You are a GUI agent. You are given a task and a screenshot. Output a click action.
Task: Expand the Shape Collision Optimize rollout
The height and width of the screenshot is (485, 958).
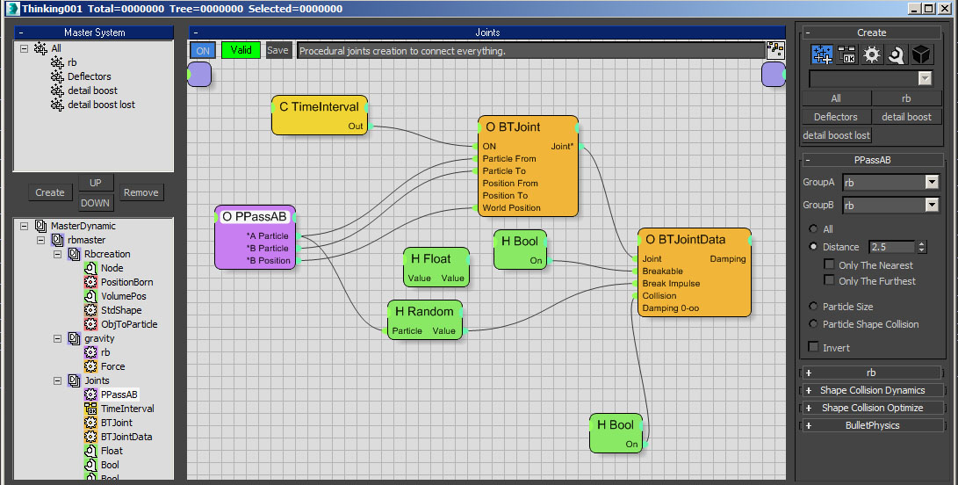pos(871,408)
